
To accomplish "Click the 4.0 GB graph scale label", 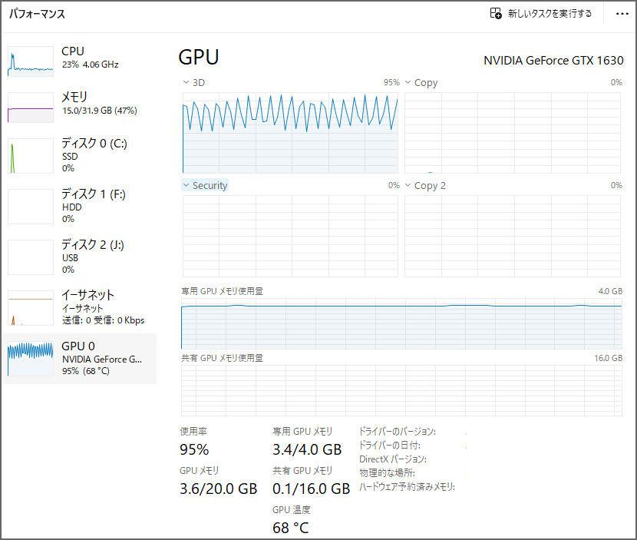I will coord(610,291).
